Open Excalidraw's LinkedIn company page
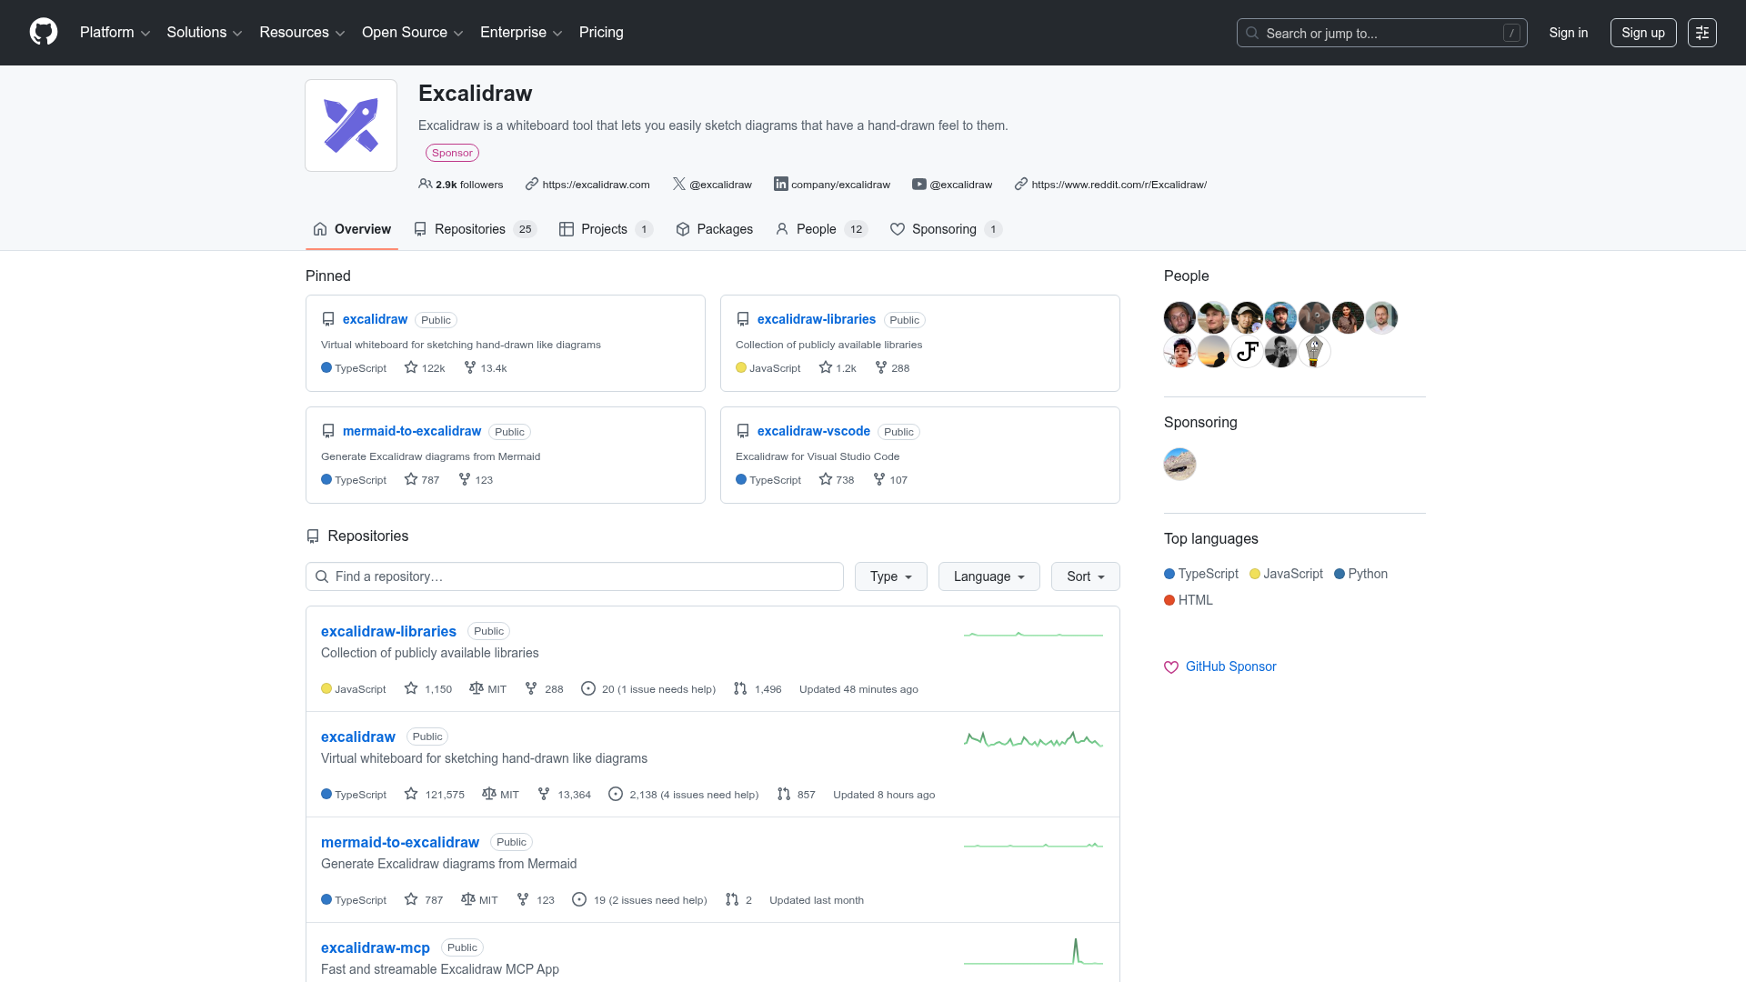This screenshot has height=982, width=1746. point(831,184)
